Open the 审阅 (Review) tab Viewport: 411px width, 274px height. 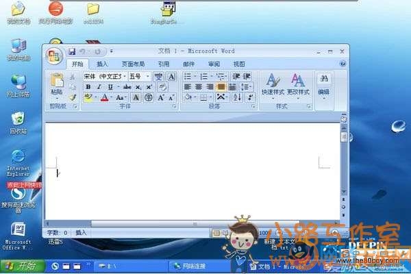[x=214, y=64]
